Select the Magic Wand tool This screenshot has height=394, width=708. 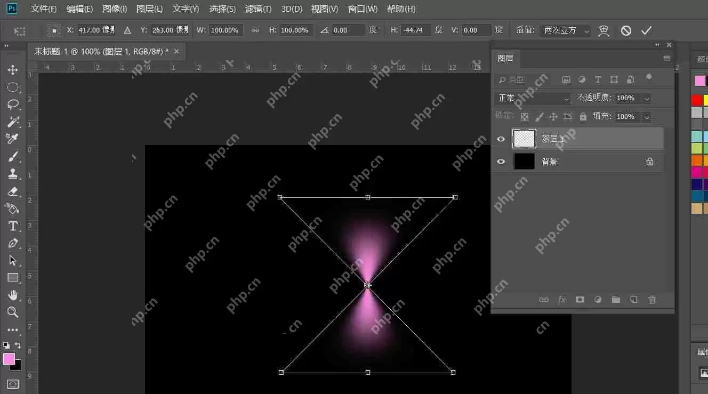(13, 122)
